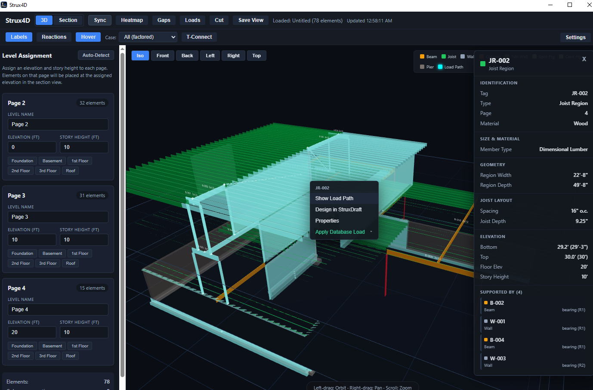Set Page 2 to Foundation preset
The width and height of the screenshot is (593, 390).
pyautogui.click(x=22, y=161)
